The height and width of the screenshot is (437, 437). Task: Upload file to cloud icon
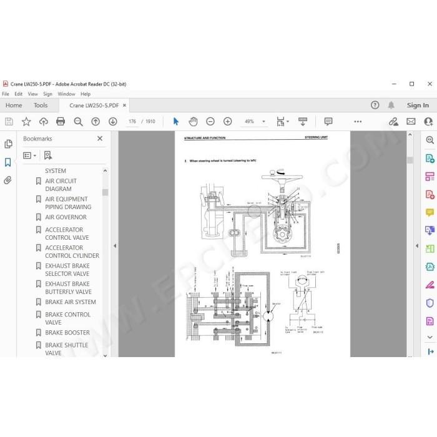(x=44, y=122)
